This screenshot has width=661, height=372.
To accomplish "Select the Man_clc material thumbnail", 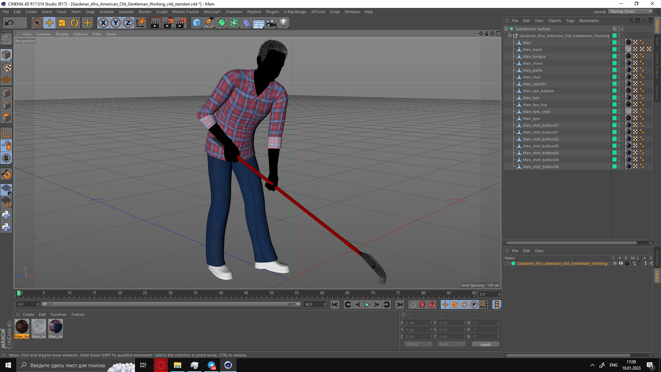I will (55, 329).
